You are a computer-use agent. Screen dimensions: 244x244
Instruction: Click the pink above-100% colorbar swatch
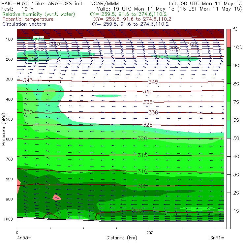tap(229, 38)
